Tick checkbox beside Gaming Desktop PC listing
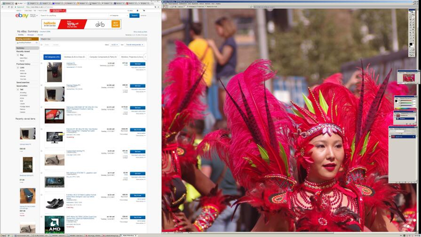The height and width of the screenshot is (237, 421). point(41,85)
